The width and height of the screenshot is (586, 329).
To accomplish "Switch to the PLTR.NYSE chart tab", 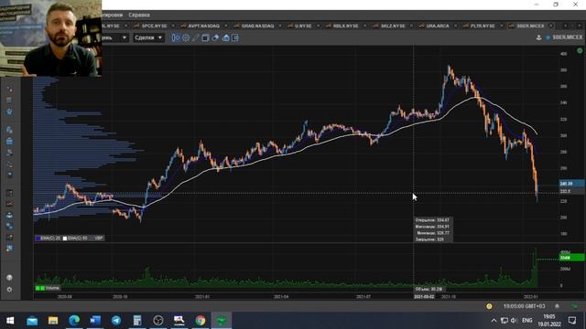I will [x=483, y=26].
